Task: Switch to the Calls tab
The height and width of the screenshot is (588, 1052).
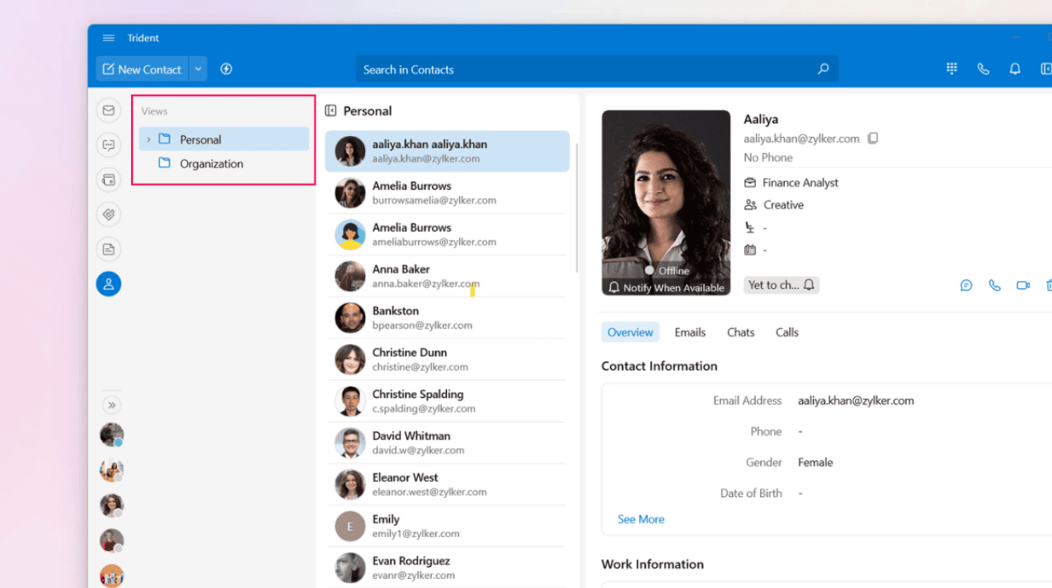Action: [786, 332]
